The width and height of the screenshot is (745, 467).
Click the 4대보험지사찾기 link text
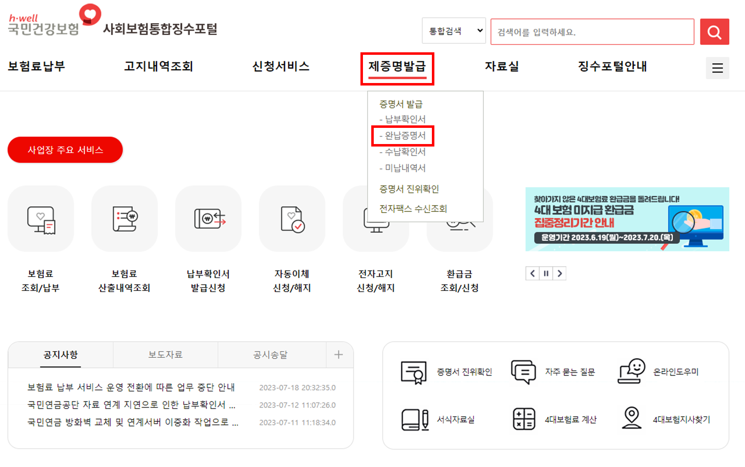[x=681, y=420]
